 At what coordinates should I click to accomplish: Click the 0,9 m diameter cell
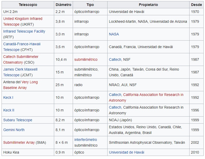click(x=63, y=152)
